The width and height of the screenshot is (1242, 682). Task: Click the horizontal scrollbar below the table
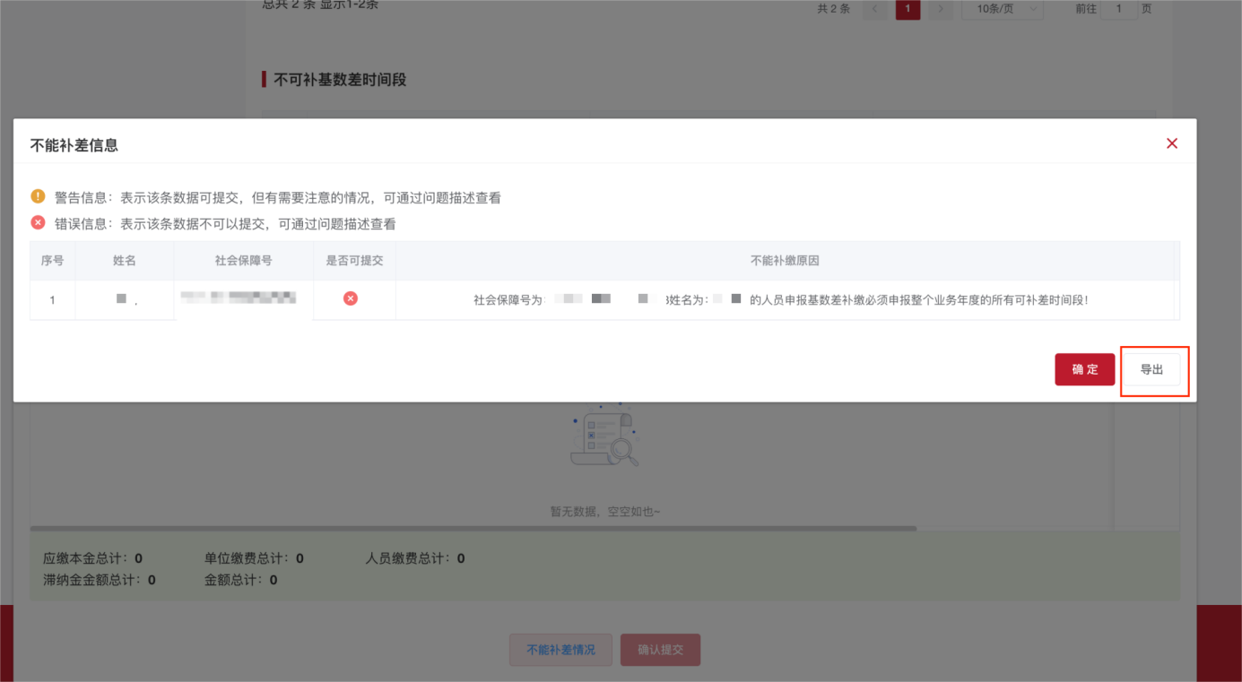475,528
